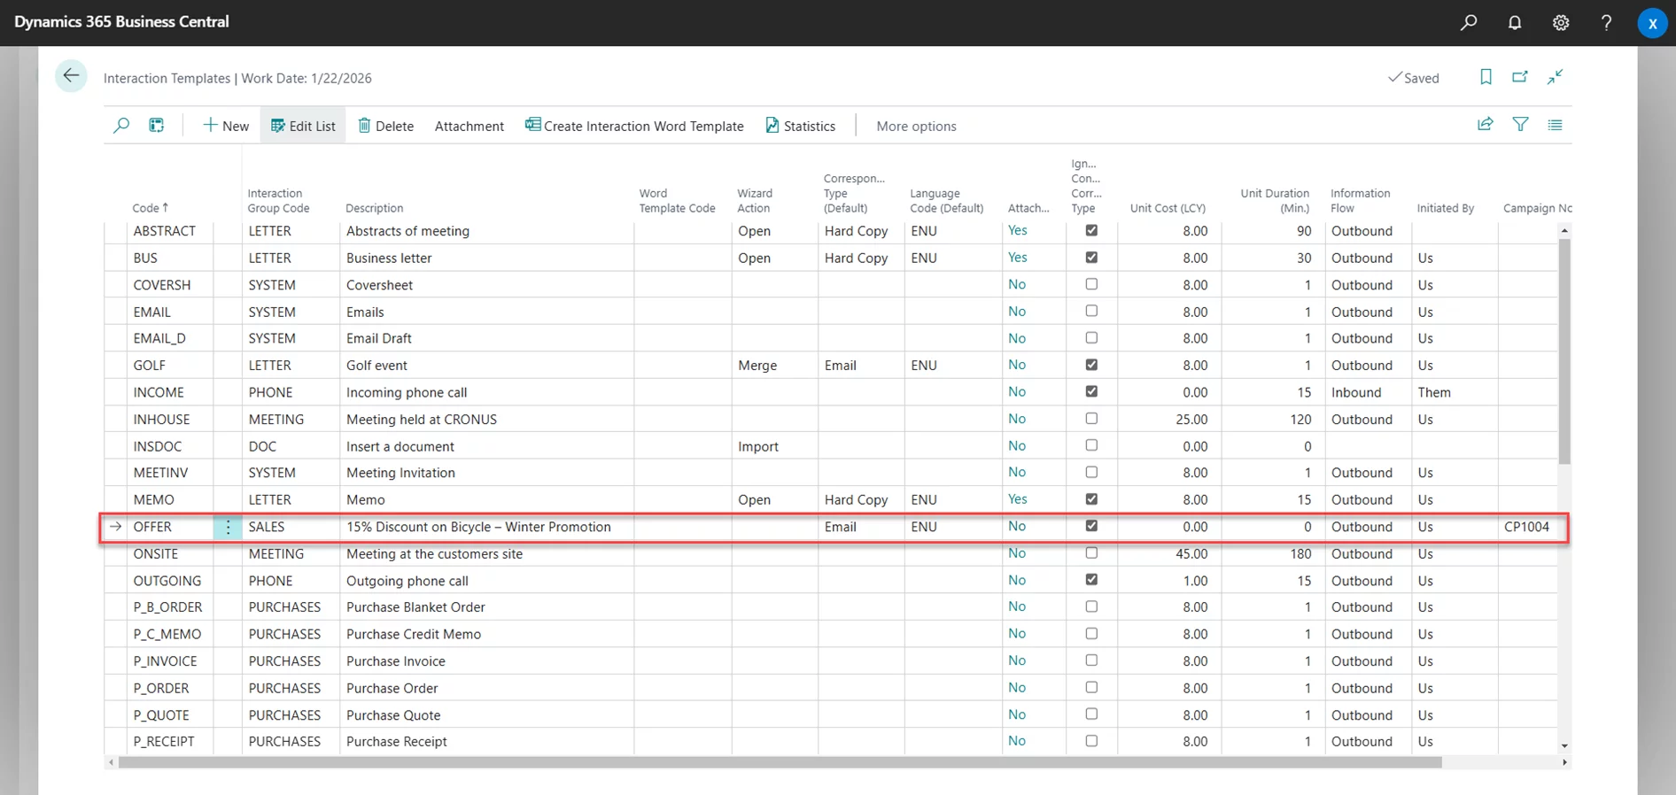Screen dimensions: 1676x795
Task: Expand More options in the action bar
Action: pyautogui.click(x=916, y=126)
